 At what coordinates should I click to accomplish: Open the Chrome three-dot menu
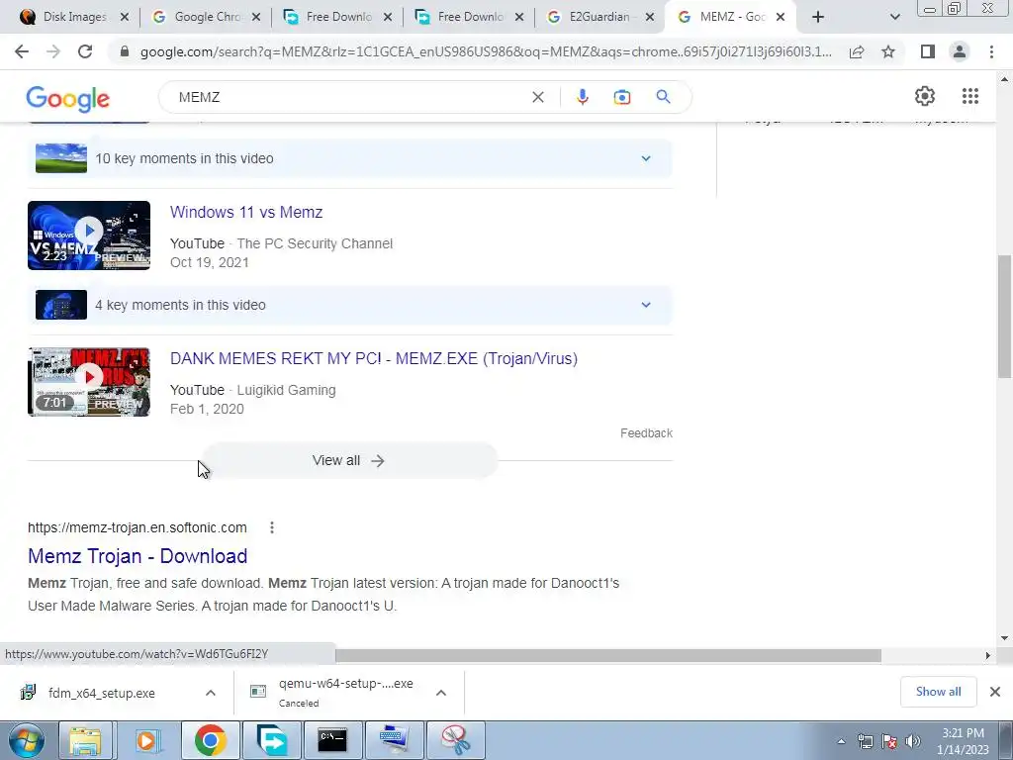(991, 51)
